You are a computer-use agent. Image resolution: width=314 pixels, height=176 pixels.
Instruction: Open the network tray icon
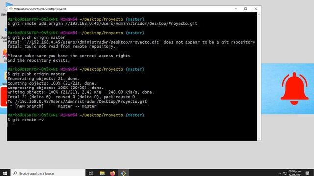285,173
